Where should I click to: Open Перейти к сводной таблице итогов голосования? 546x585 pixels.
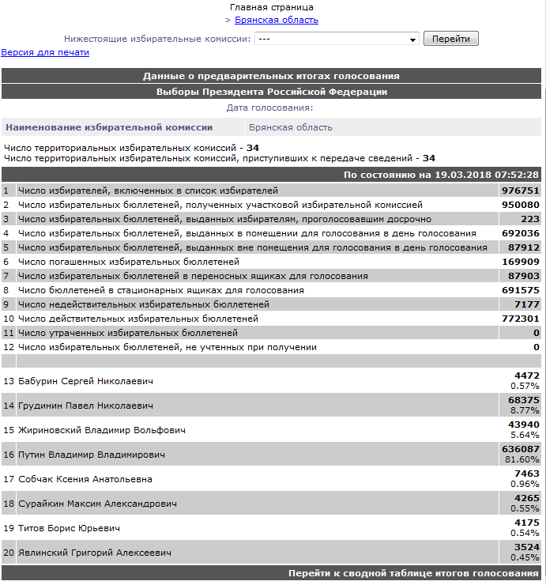coord(413,573)
